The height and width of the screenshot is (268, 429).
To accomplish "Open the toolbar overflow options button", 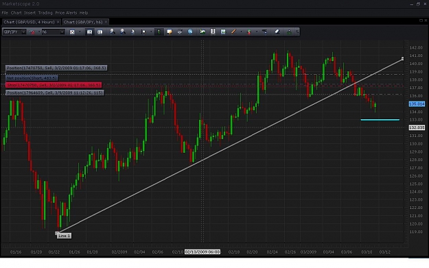I will pyautogui.click(x=297, y=32).
